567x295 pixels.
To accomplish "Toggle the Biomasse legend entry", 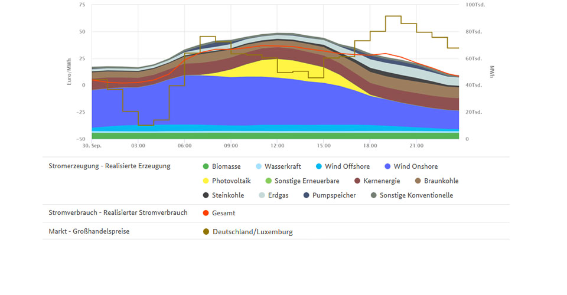I will (206, 166).
